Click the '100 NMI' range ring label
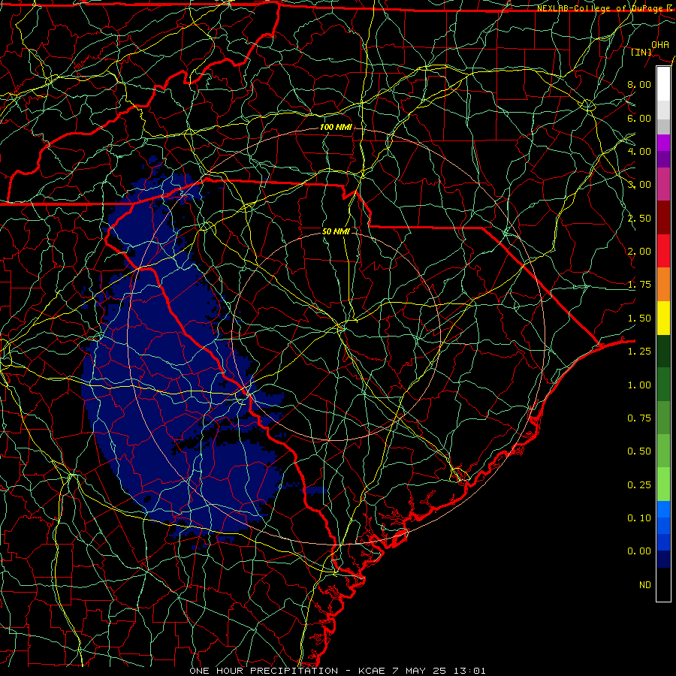 pos(336,127)
